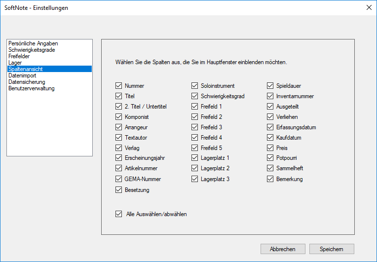Image resolution: width=377 pixels, height=262 pixels.
Task: Toggle Freifeld 3 checkbox
Action: tap(194, 127)
